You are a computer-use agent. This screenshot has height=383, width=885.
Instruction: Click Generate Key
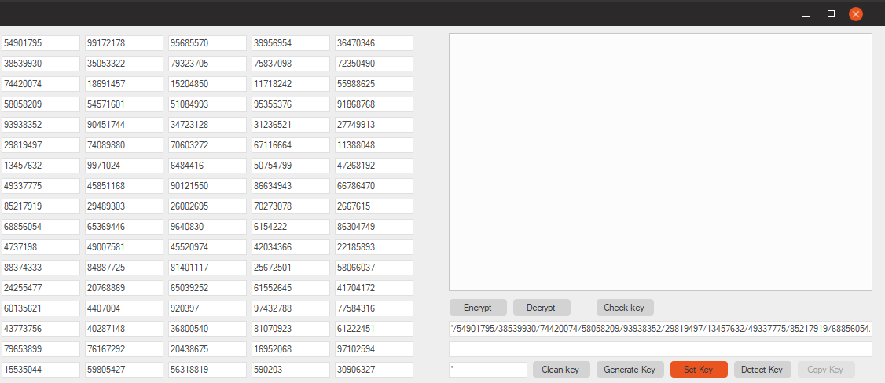click(629, 370)
